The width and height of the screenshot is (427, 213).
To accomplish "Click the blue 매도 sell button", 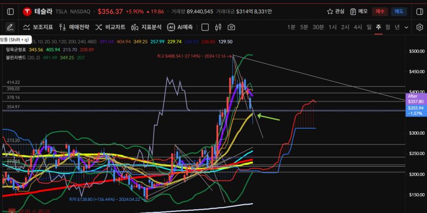I will (x=399, y=12).
